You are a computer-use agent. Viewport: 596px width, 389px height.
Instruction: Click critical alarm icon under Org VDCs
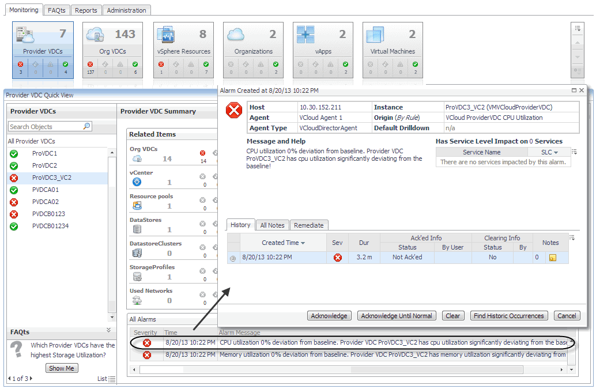pyautogui.click(x=90, y=64)
